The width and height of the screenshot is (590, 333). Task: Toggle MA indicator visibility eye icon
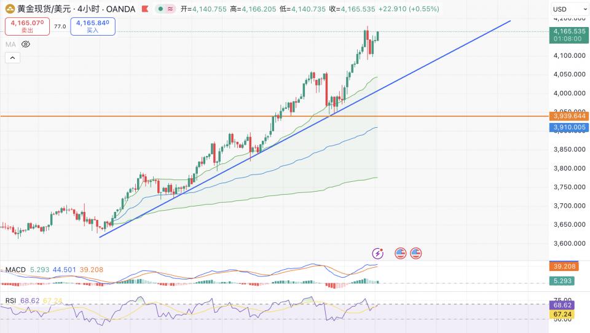[x=26, y=44]
